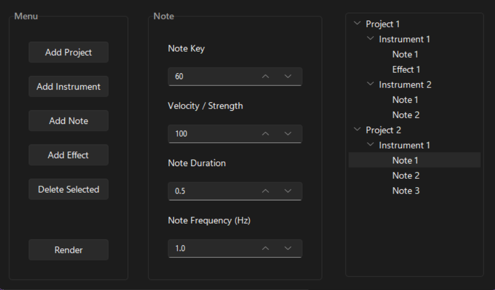
Task: Collapse Instrument 2 under Project 1
Action: click(x=371, y=84)
